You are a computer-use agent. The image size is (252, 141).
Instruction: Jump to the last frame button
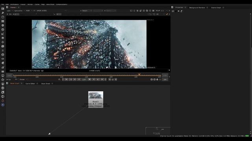(102, 80)
